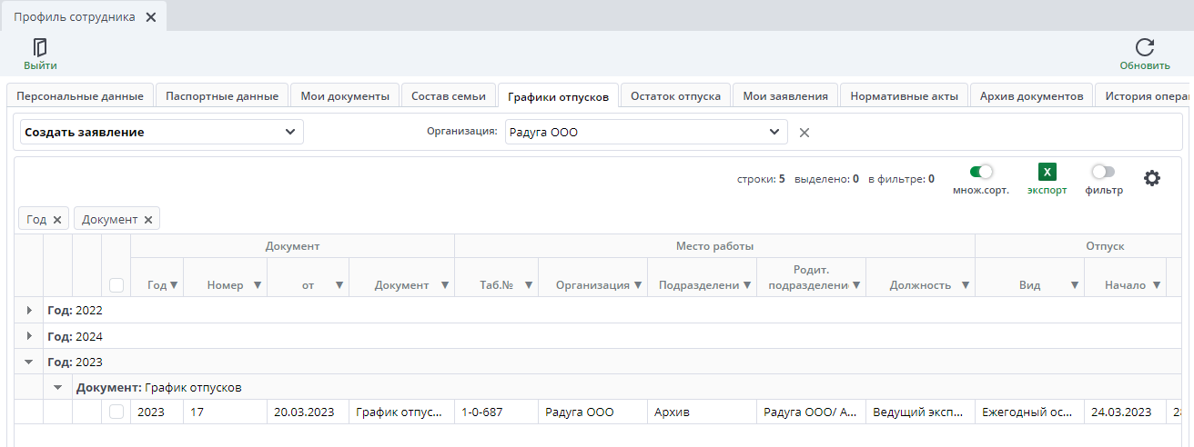1194x447 pixels.
Task: Click the Ежегодный ос... vacation type cell
Action: (x=1029, y=412)
